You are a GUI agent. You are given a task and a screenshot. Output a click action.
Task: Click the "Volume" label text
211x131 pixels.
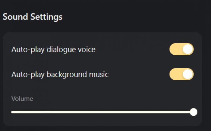pos(22,98)
